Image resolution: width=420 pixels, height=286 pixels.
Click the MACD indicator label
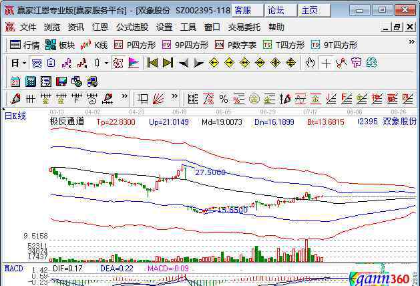point(14,269)
